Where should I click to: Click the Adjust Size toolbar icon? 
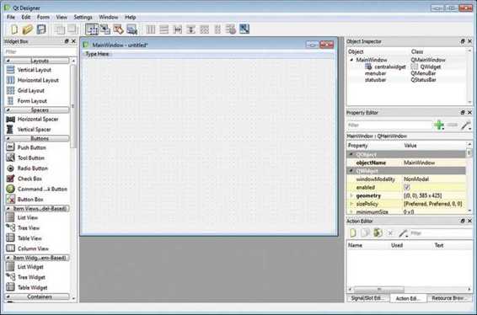[x=244, y=29]
